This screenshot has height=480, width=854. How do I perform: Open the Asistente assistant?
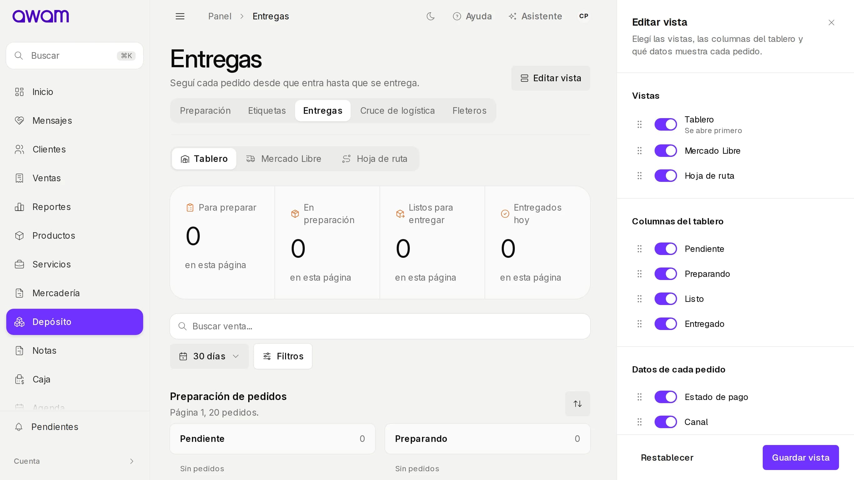535,16
